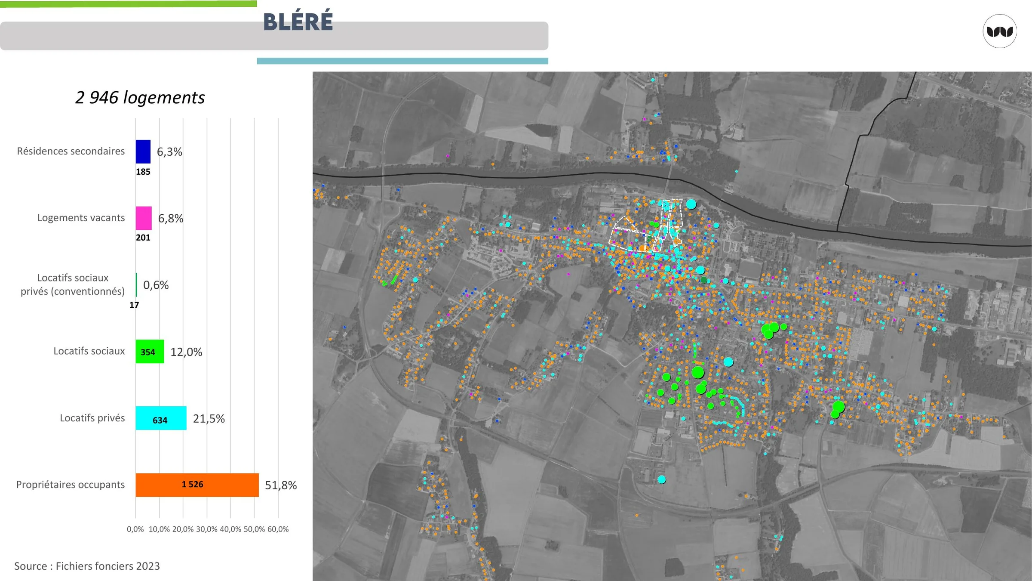Click the 6,3% percentage value
This screenshot has height=581, width=1032.
(x=169, y=152)
